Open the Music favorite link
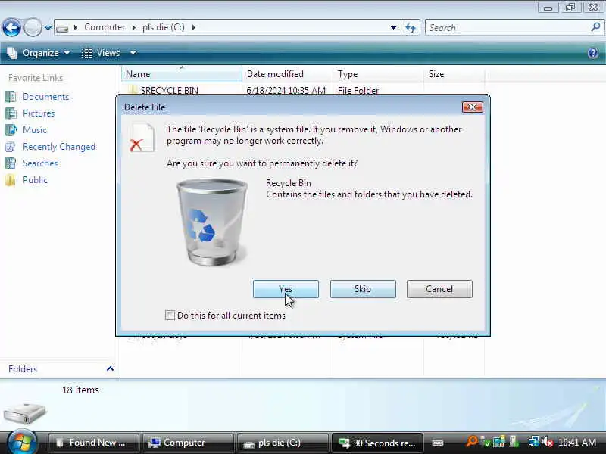The image size is (606, 454). pyautogui.click(x=35, y=130)
